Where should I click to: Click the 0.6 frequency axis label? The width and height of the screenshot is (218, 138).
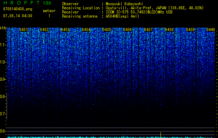pos(2,131)
